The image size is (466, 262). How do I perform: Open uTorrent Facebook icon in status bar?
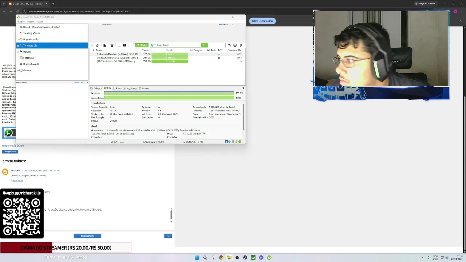tap(226, 142)
